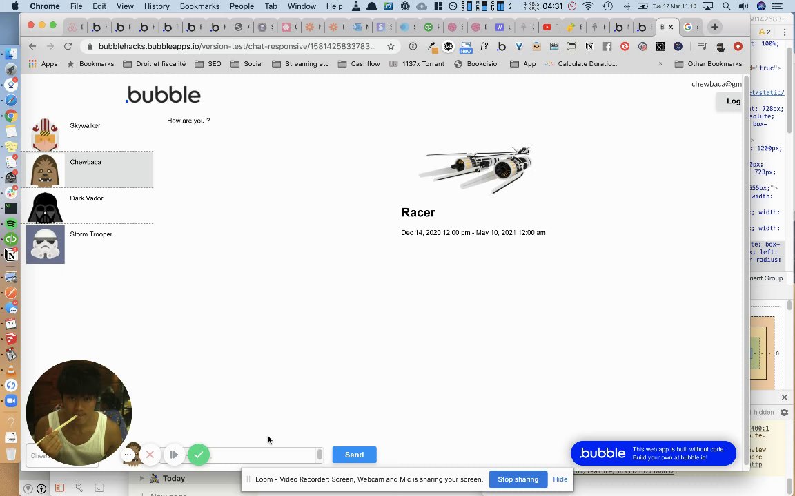Open the History menu

point(157,6)
